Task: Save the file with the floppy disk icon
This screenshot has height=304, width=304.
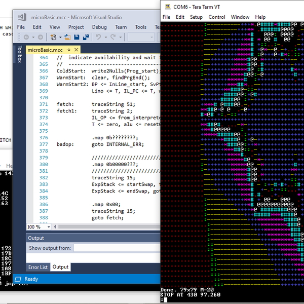Action: [77, 37]
